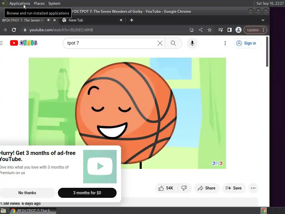Screen dimensions: 285x214
Task: Submit search with magnifier button
Action: click(173, 43)
